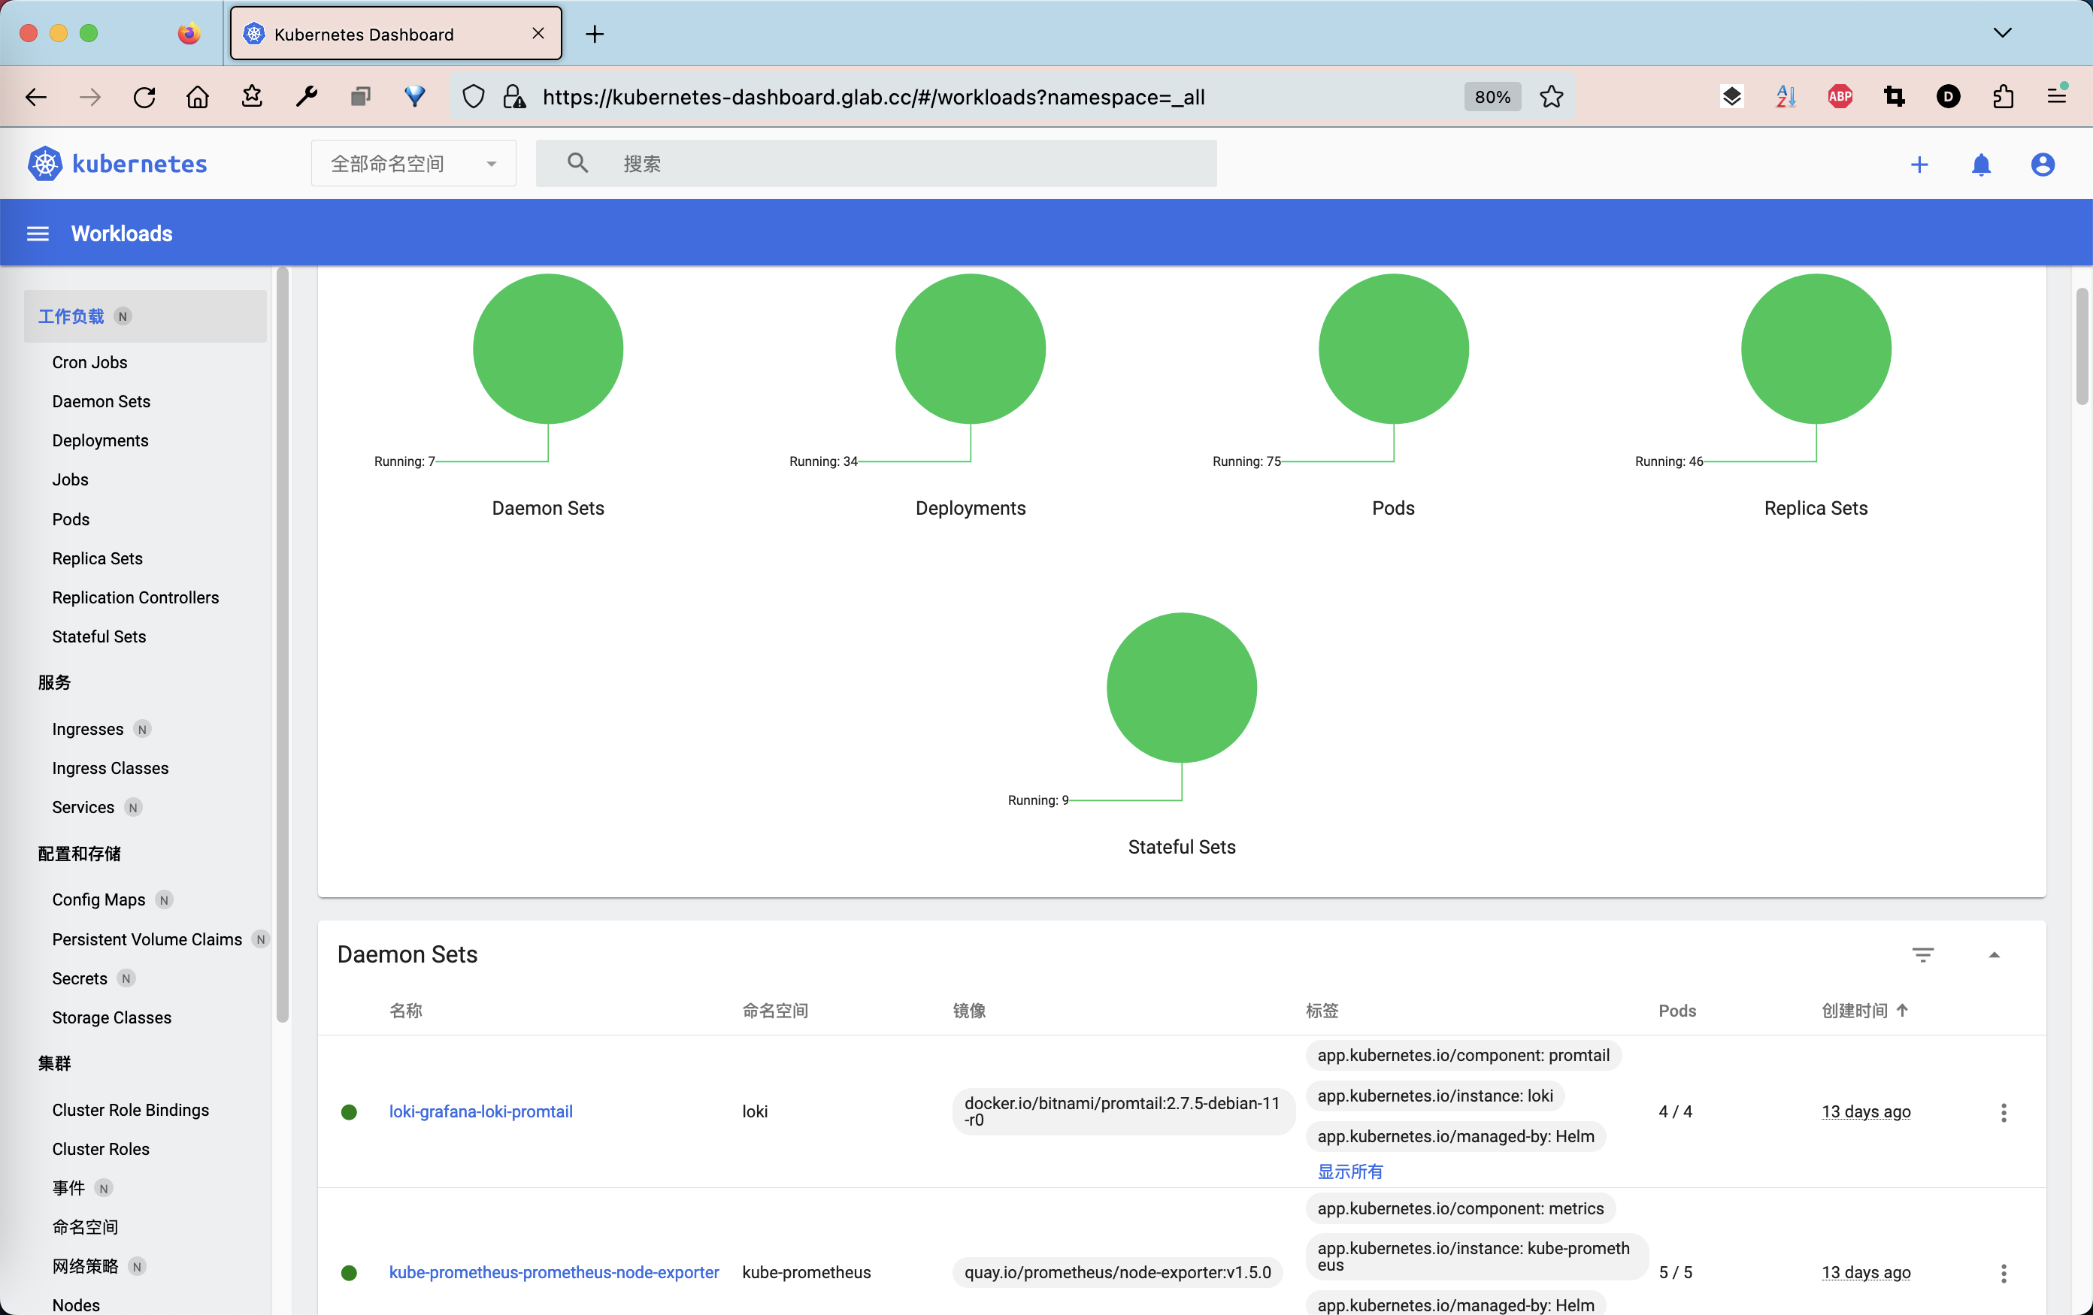Open Services in the sidebar
The height and width of the screenshot is (1315, 2093).
[83, 807]
